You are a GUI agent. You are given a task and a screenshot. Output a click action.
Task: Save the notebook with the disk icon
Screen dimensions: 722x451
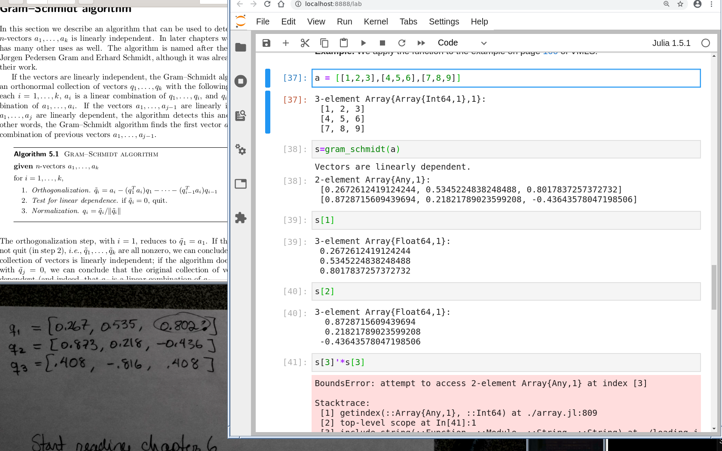coord(266,43)
